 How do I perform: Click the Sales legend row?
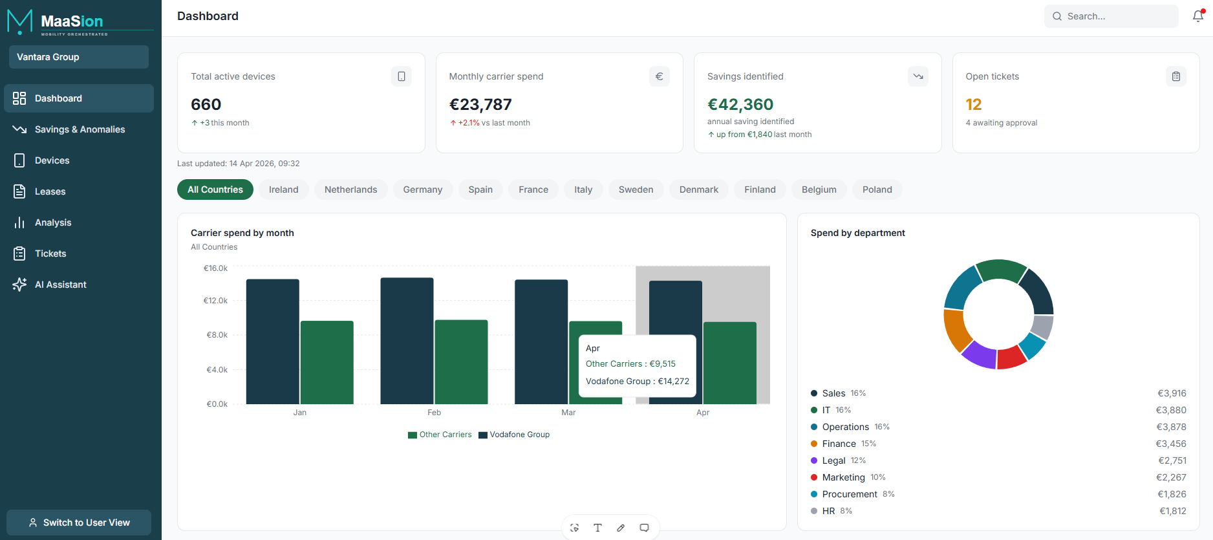[998, 393]
